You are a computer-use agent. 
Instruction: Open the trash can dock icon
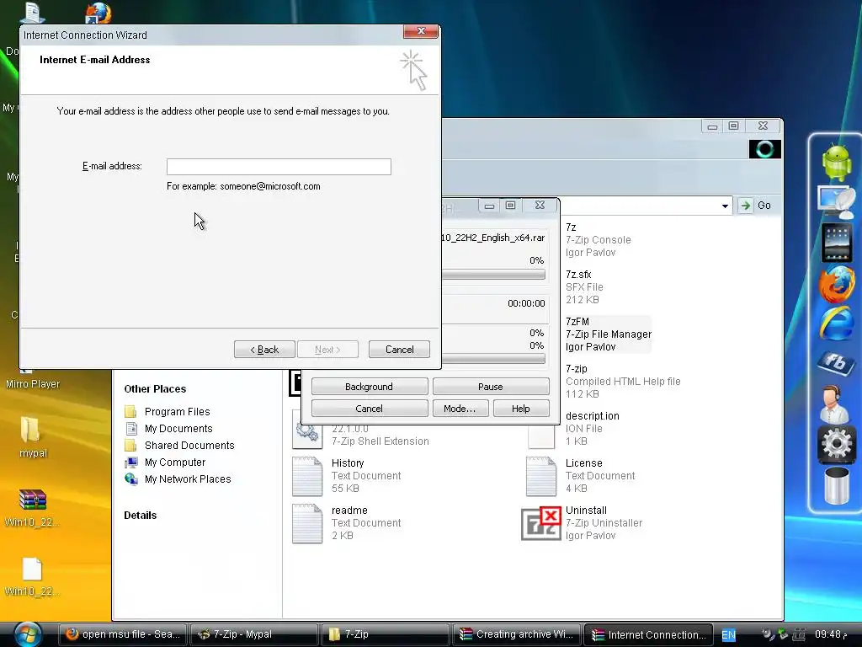836,485
